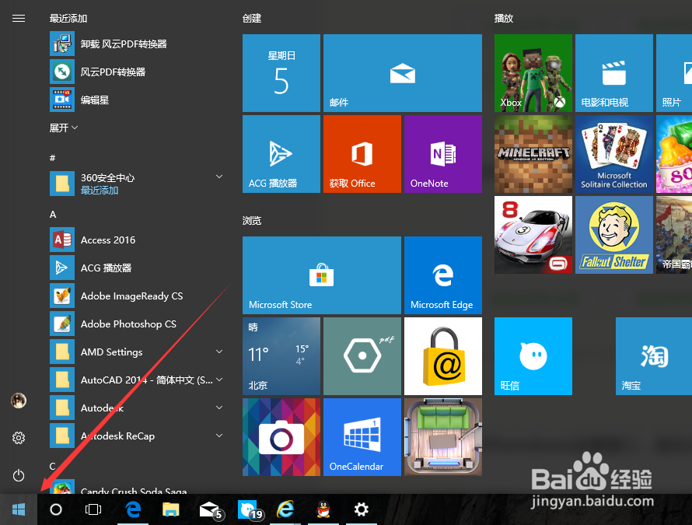Open Settings gear in Start sidebar

coord(19,438)
